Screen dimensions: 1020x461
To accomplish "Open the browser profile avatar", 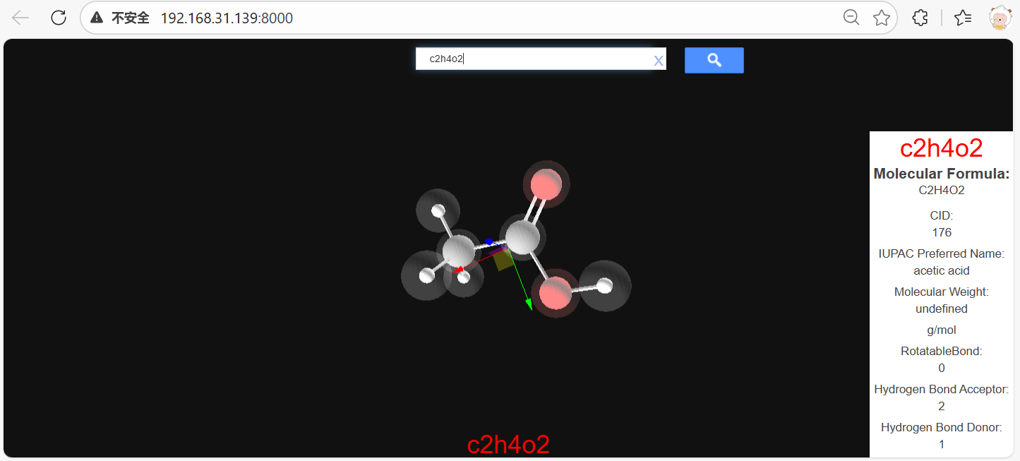I will (x=1000, y=18).
